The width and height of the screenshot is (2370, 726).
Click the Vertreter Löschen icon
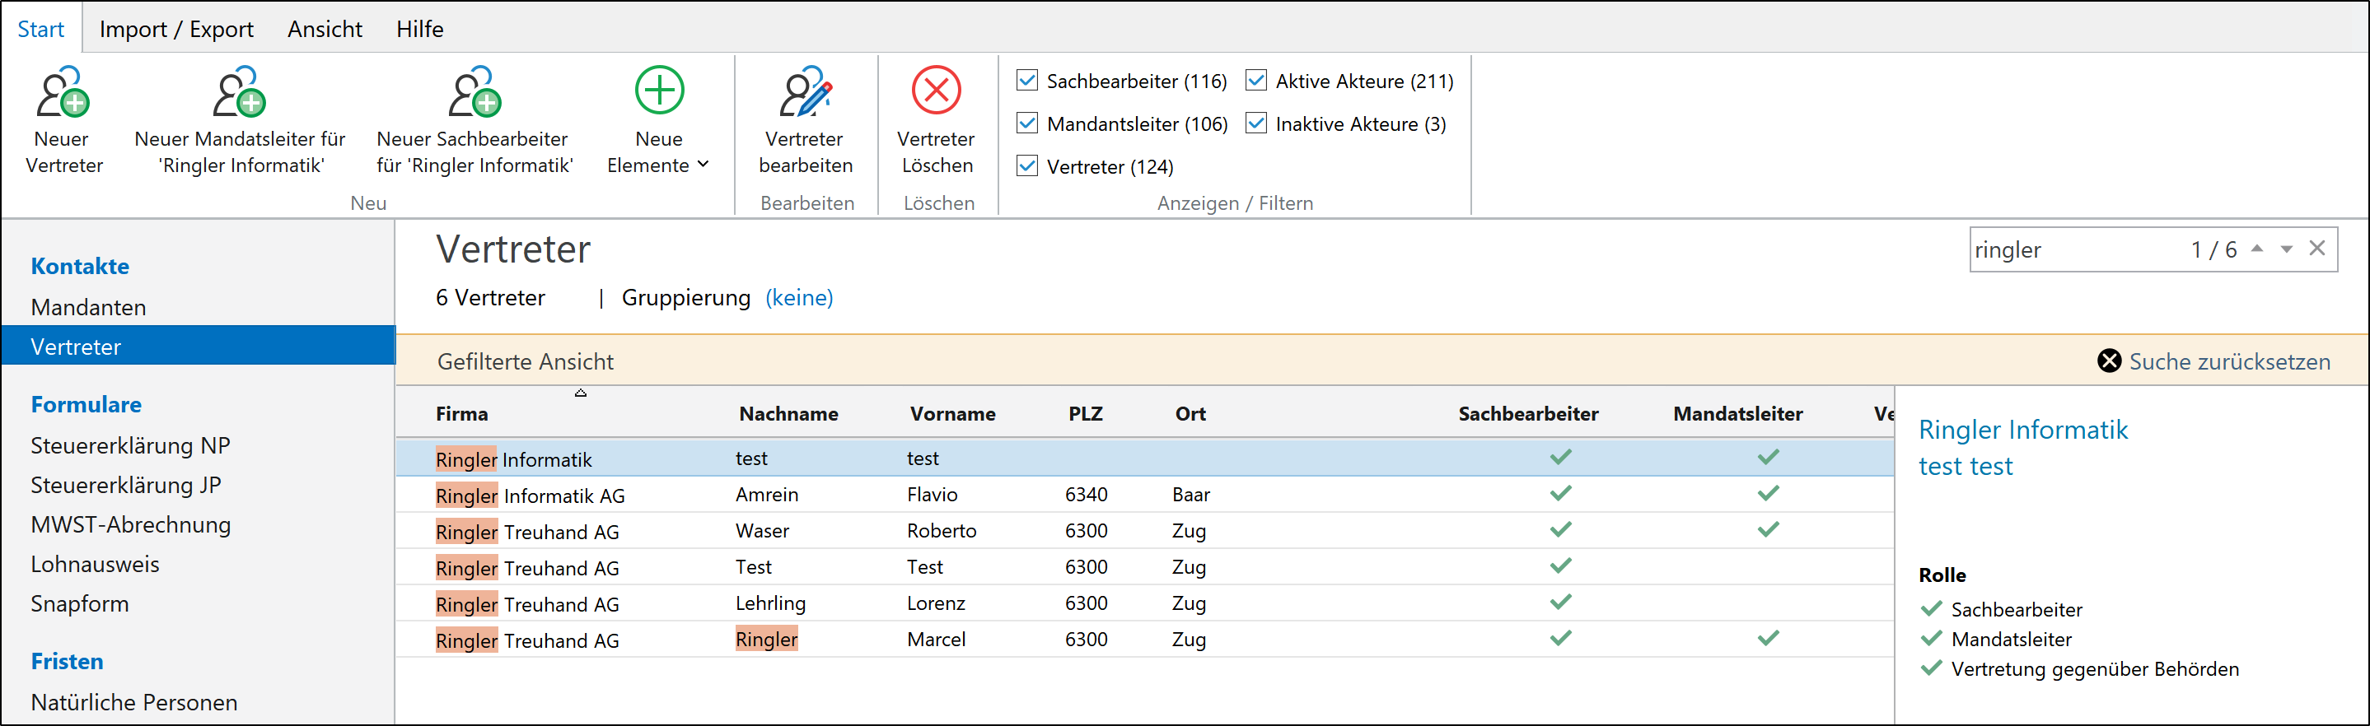coord(936,91)
